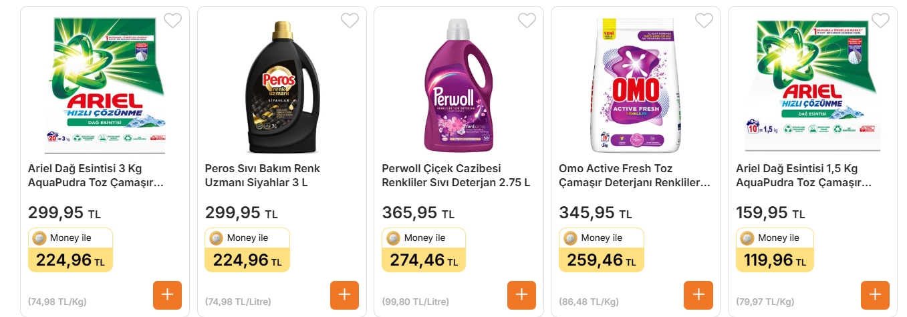Click Money ile 259,46 TL price badge

[x=601, y=250]
